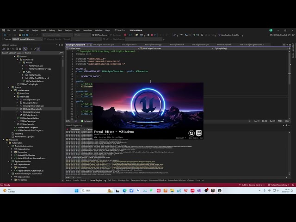This screenshot has height=222, width=296.
Task: Open the Analyze menu
Action: coord(68,30)
